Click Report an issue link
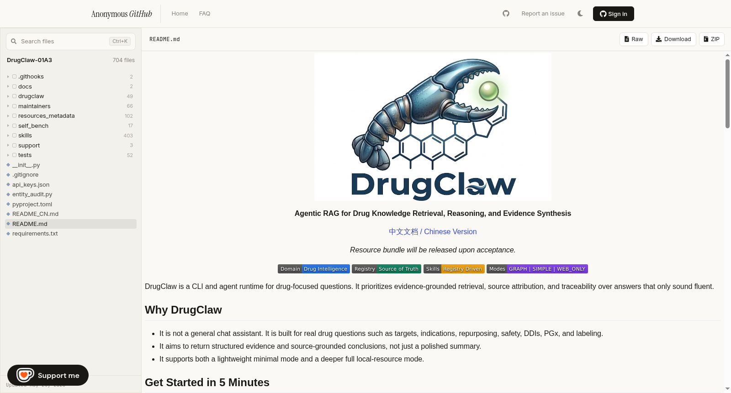 click(x=543, y=14)
